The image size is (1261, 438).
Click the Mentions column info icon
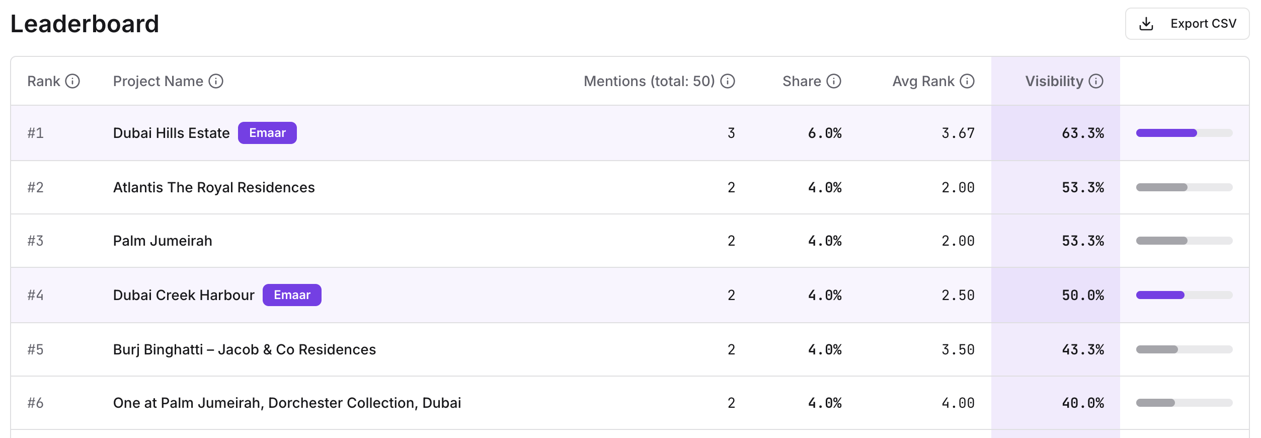pyautogui.click(x=728, y=81)
